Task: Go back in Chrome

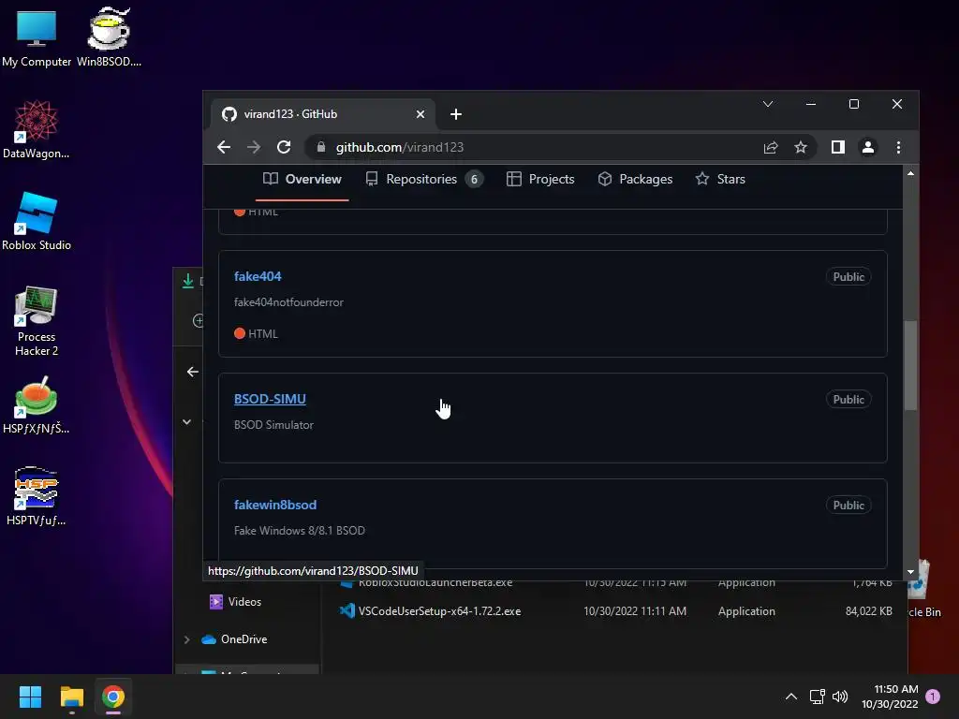Action: tap(224, 147)
